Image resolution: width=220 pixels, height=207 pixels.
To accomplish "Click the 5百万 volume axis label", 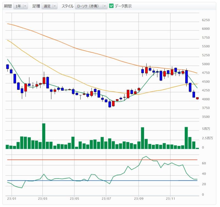I will tap(206, 129).
